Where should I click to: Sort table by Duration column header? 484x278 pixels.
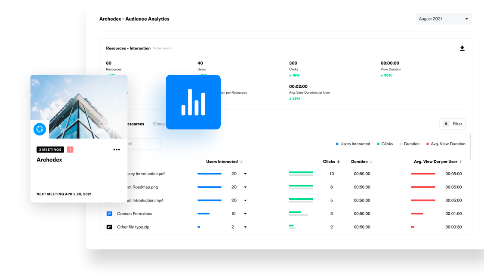[x=361, y=162]
